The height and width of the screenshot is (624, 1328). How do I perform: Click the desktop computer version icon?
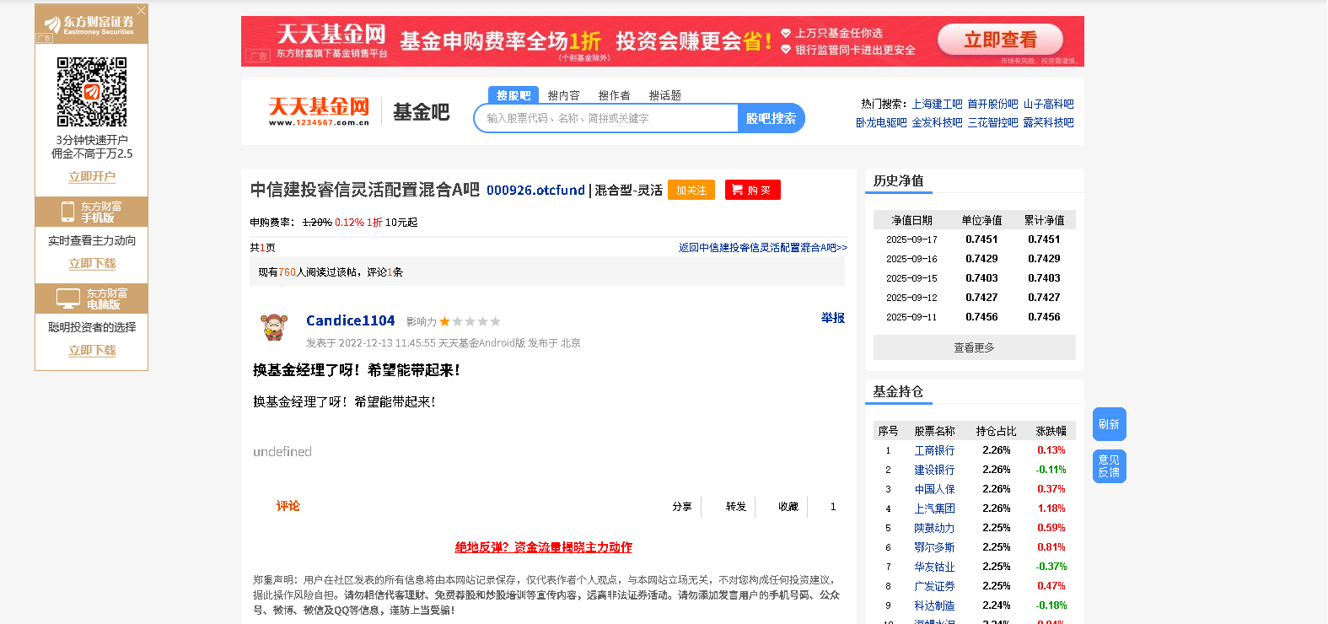67,298
